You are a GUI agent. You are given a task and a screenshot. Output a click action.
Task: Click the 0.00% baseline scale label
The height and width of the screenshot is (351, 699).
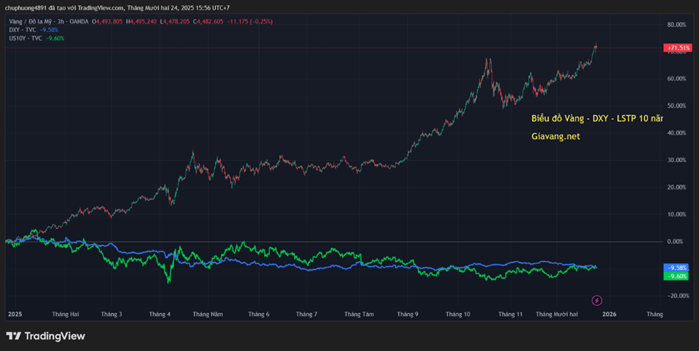click(675, 242)
